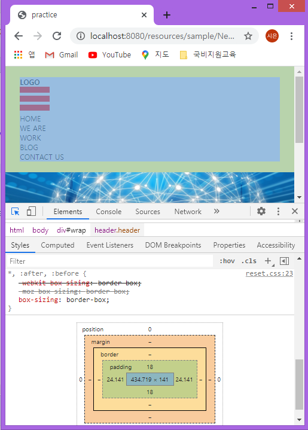The image size is (308, 430).
Task: Select header.header in the breadcrumb
Action: [117, 230]
